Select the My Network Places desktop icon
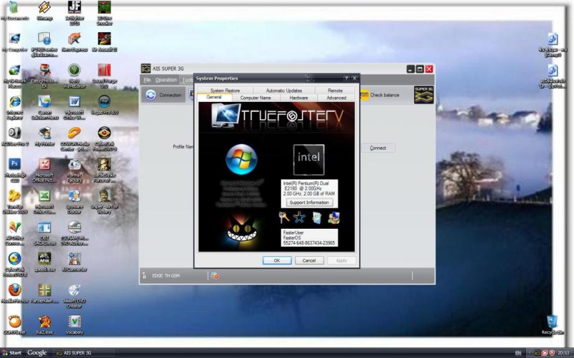The width and height of the screenshot is (574, 358). (x=15, y=76)
